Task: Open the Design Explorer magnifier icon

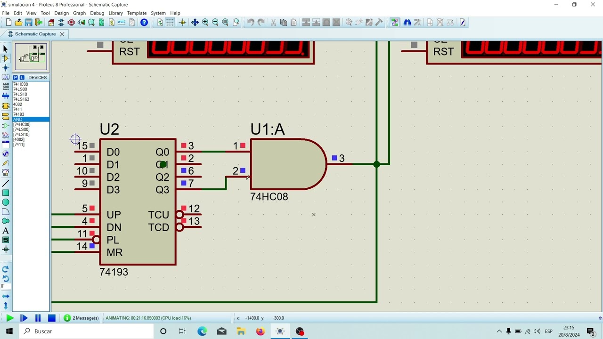Action: [x=91, y=22]
